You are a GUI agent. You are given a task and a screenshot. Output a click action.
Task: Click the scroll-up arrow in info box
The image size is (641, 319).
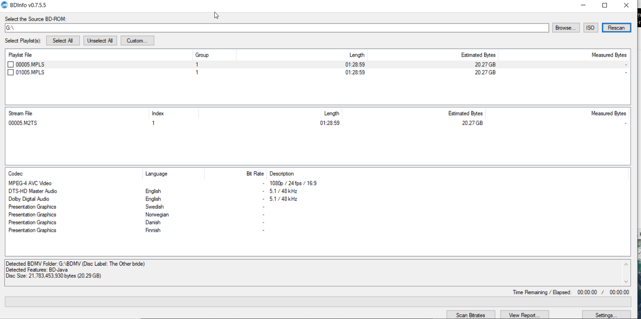pos(626,264)
